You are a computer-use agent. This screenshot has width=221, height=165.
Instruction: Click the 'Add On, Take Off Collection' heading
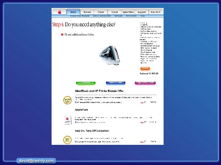(92, 131)
